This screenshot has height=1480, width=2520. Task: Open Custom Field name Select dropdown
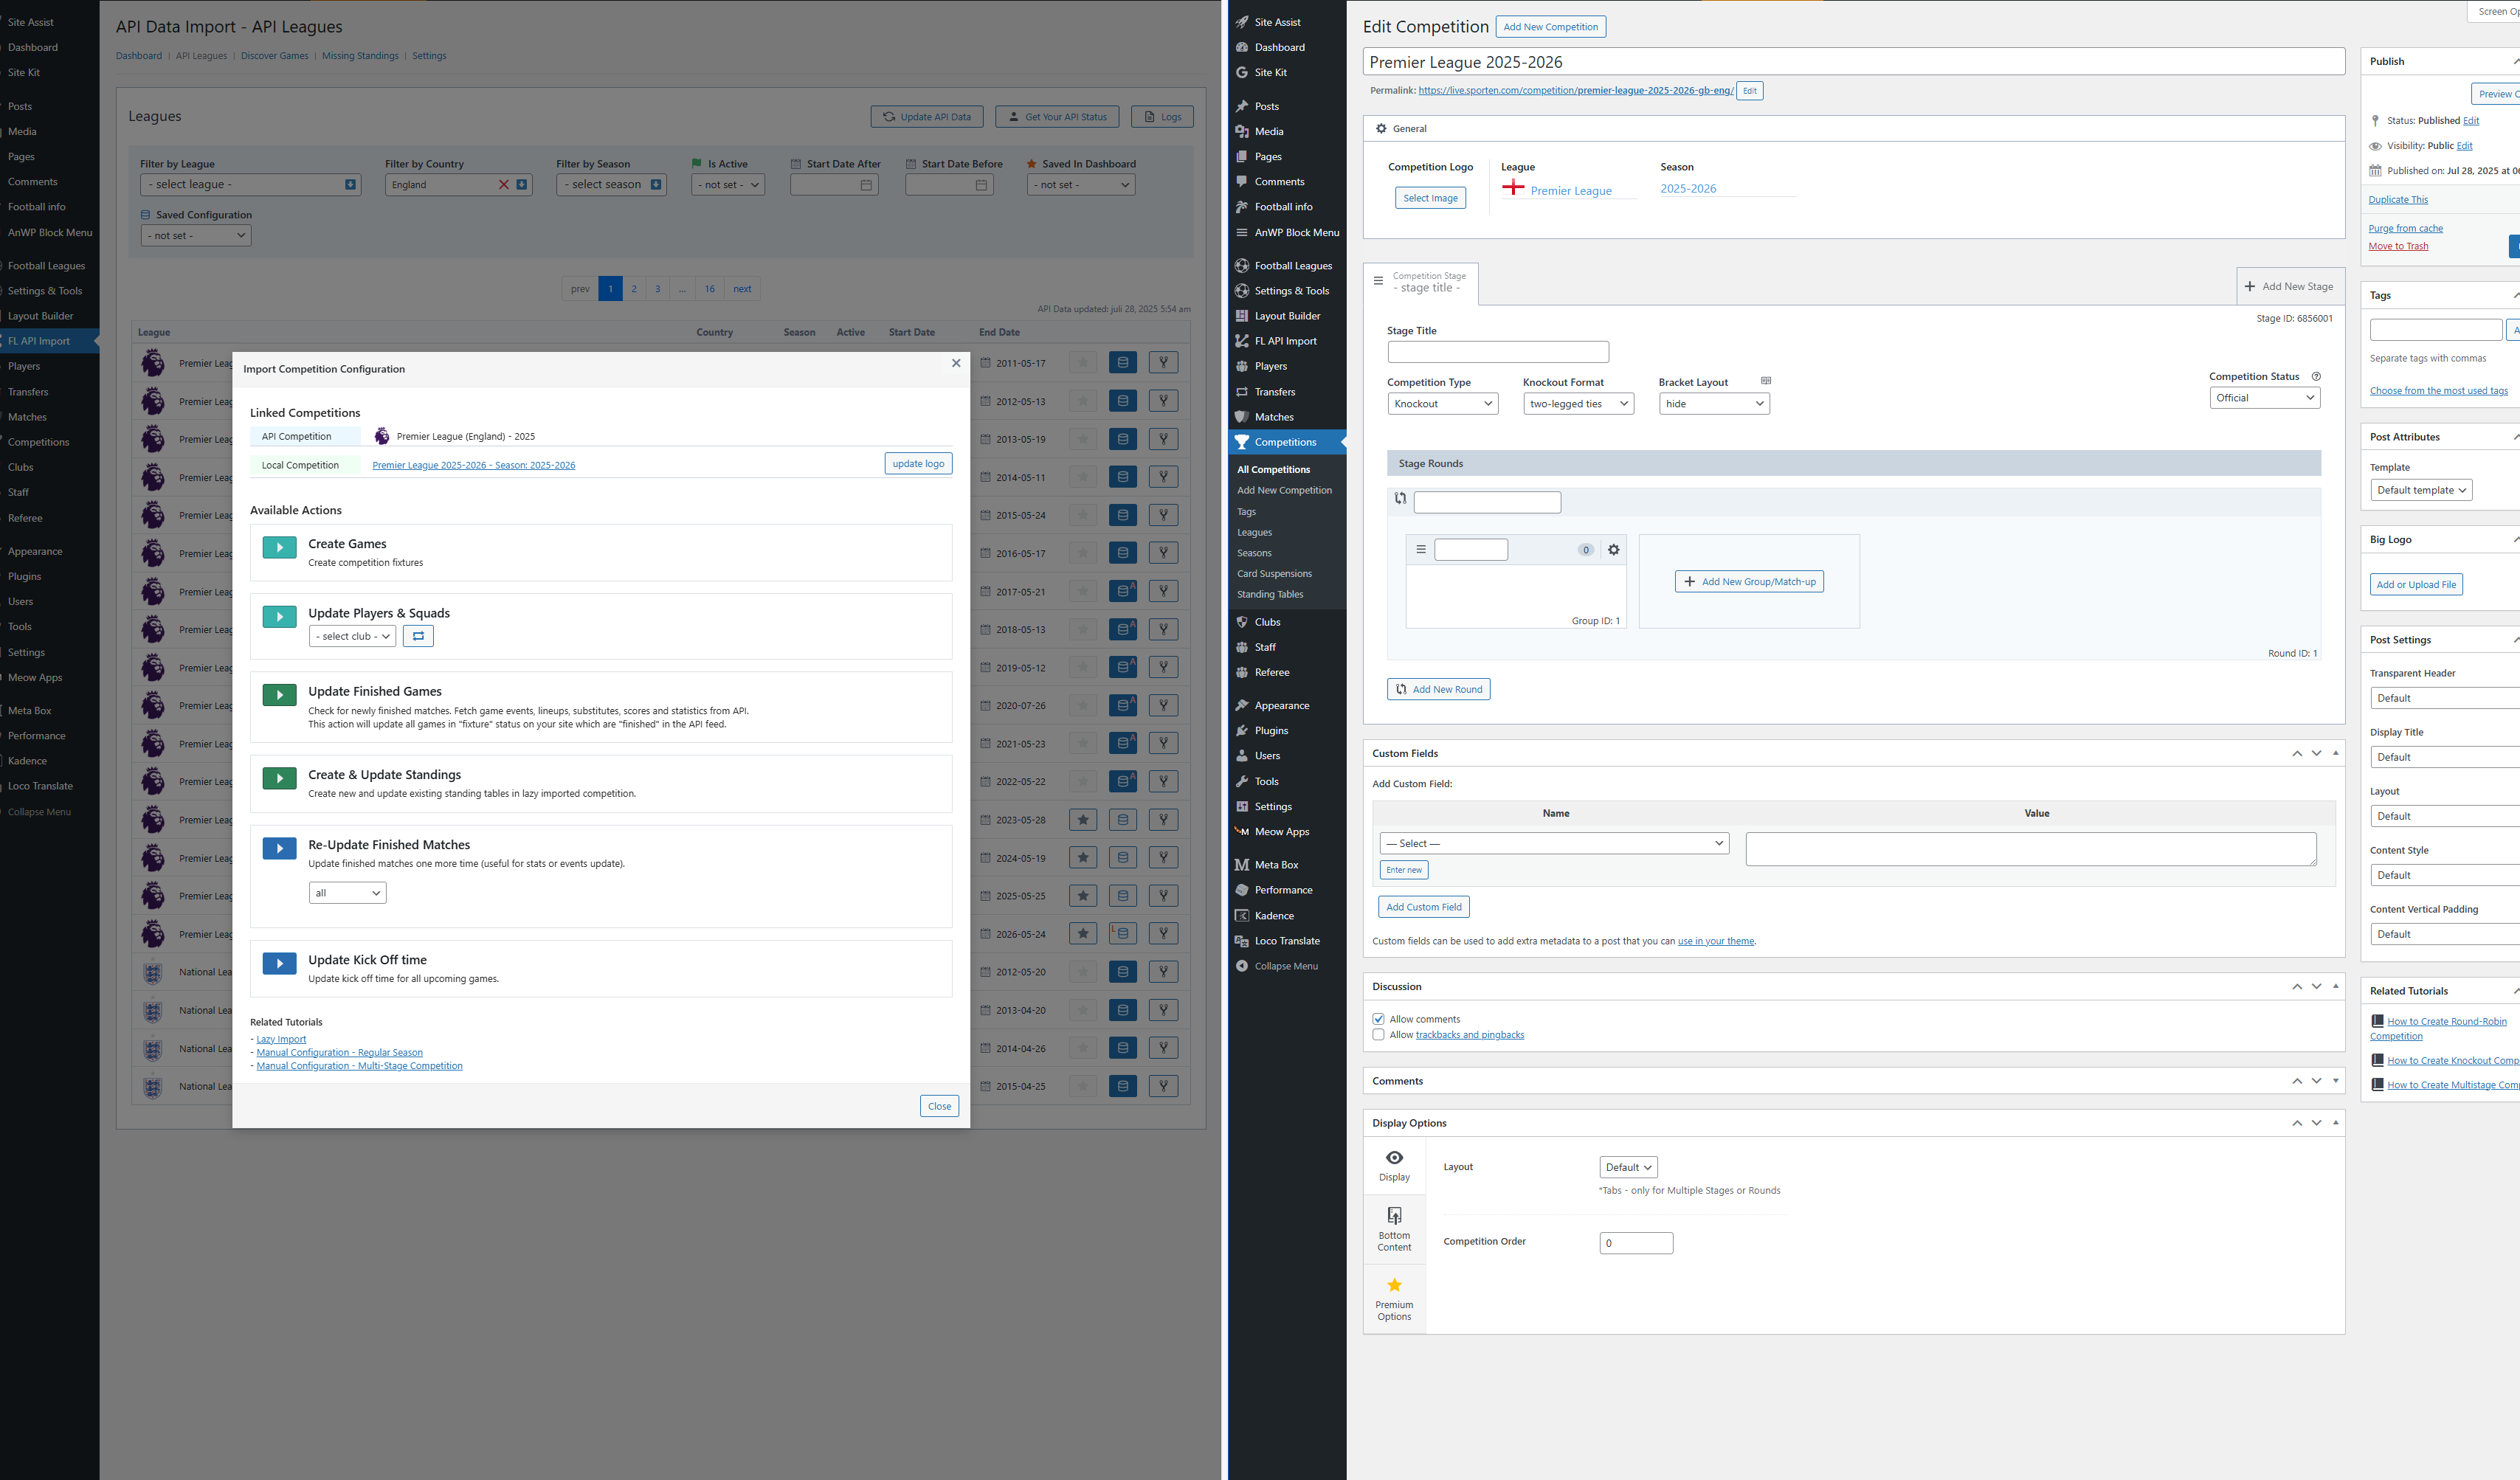point(1554,844)
